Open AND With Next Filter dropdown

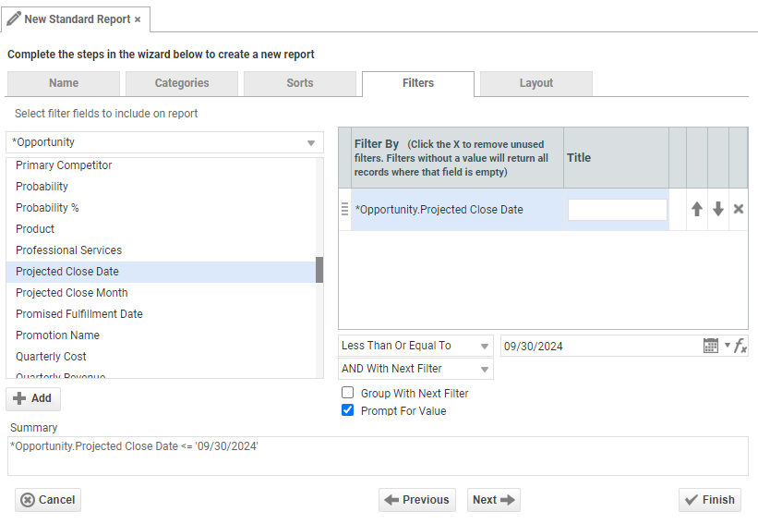pos(415,369)
